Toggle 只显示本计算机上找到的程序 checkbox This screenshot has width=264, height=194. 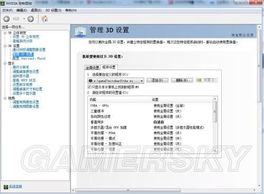[89, 87]
